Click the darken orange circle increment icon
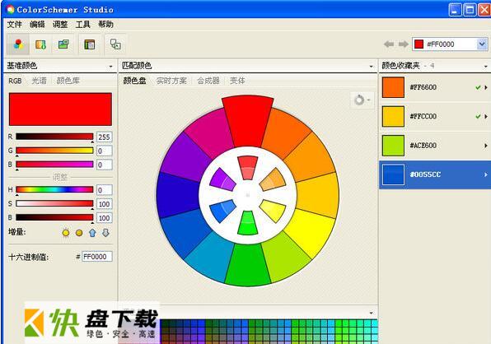The width and height of the screenshot is (491, 344). tap(79, 233)
